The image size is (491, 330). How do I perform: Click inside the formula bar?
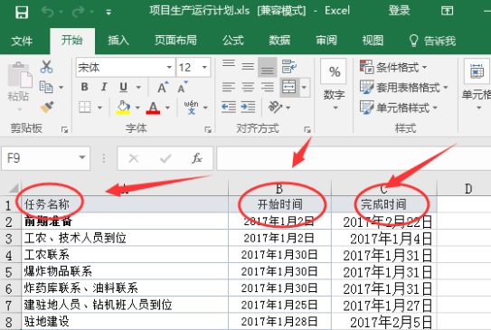click(354, 158)
